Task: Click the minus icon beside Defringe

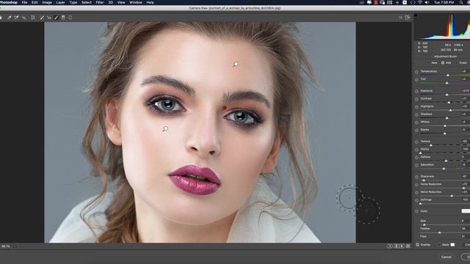Action: tap(416, 200)
